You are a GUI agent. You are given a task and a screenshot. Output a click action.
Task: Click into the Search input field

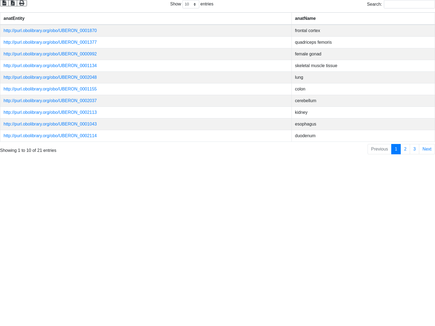pyautogui.click(x=409, y=4)
